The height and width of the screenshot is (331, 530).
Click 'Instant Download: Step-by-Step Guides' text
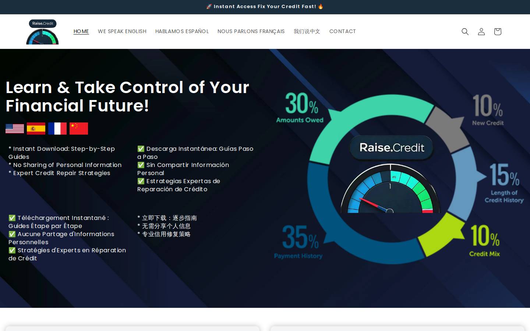(62, 153)
